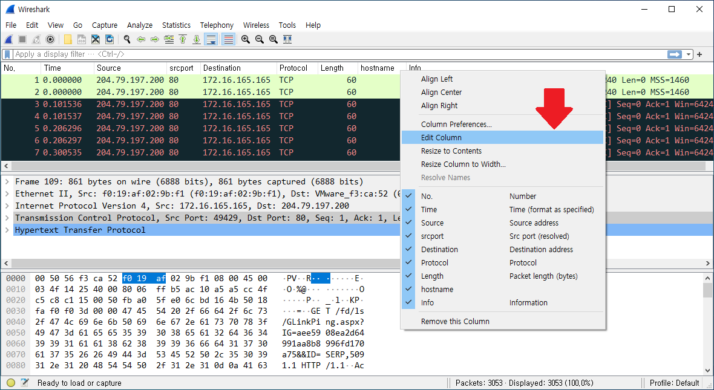714x390 pixels.
Task: Click the restart capture icon
Action: pyautogui.click(x=36, y=39)
